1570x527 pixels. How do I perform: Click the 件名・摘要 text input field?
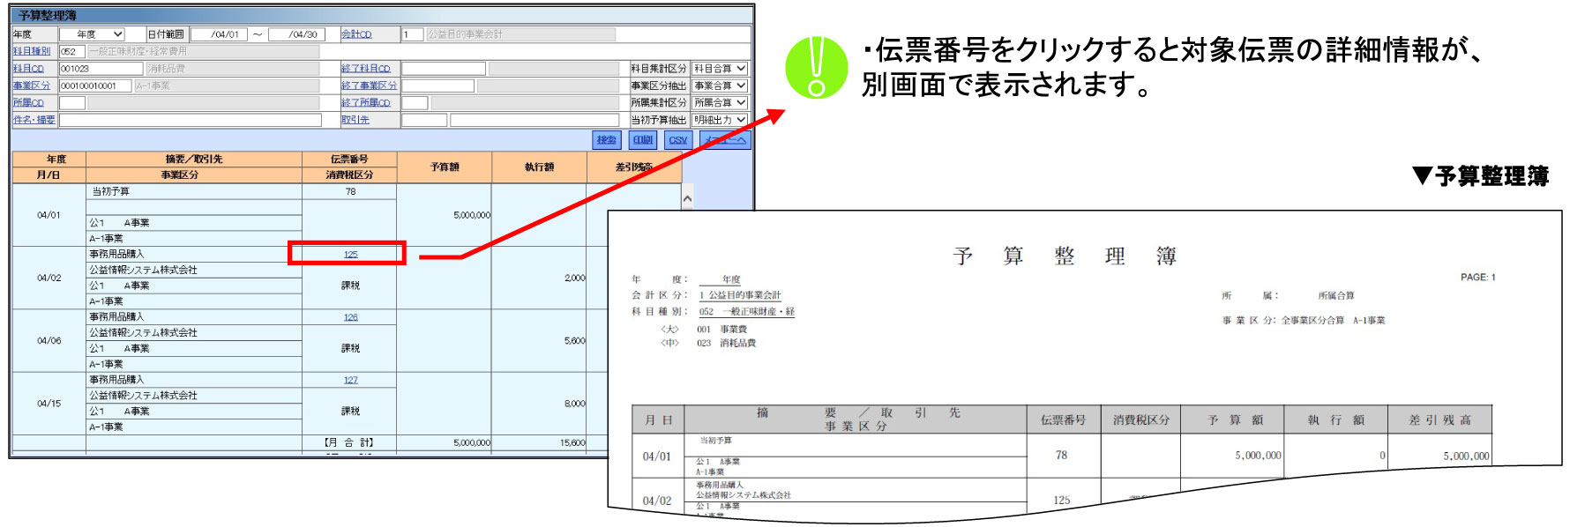190,120
